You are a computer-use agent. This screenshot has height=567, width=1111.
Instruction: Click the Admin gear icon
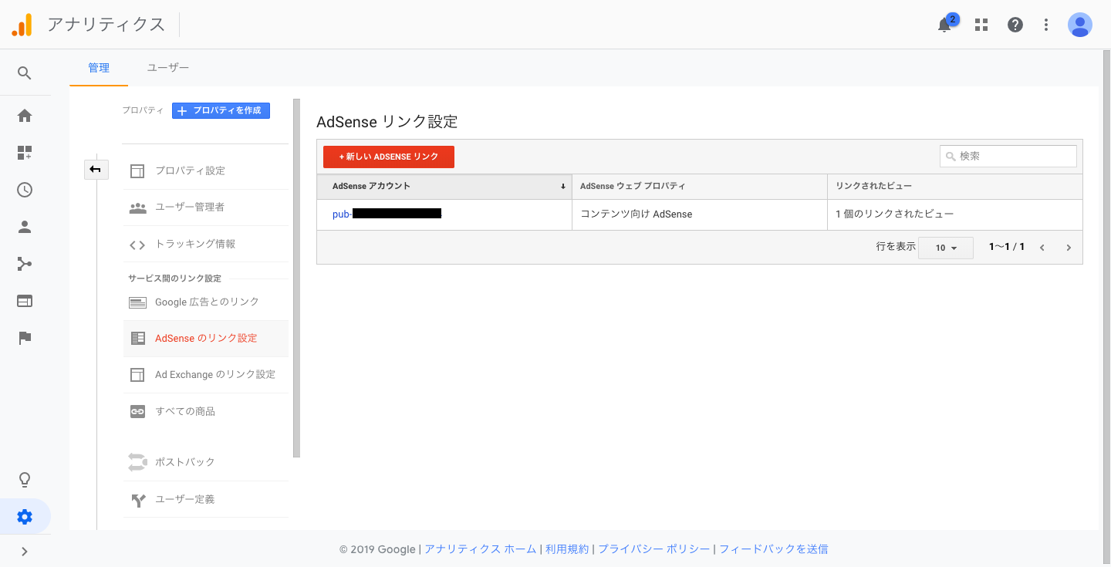coord(25,517)
